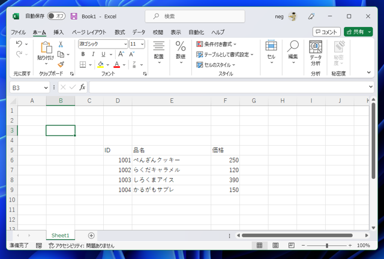
Task: Switch to the 校閲 tab
Action: 158,32
